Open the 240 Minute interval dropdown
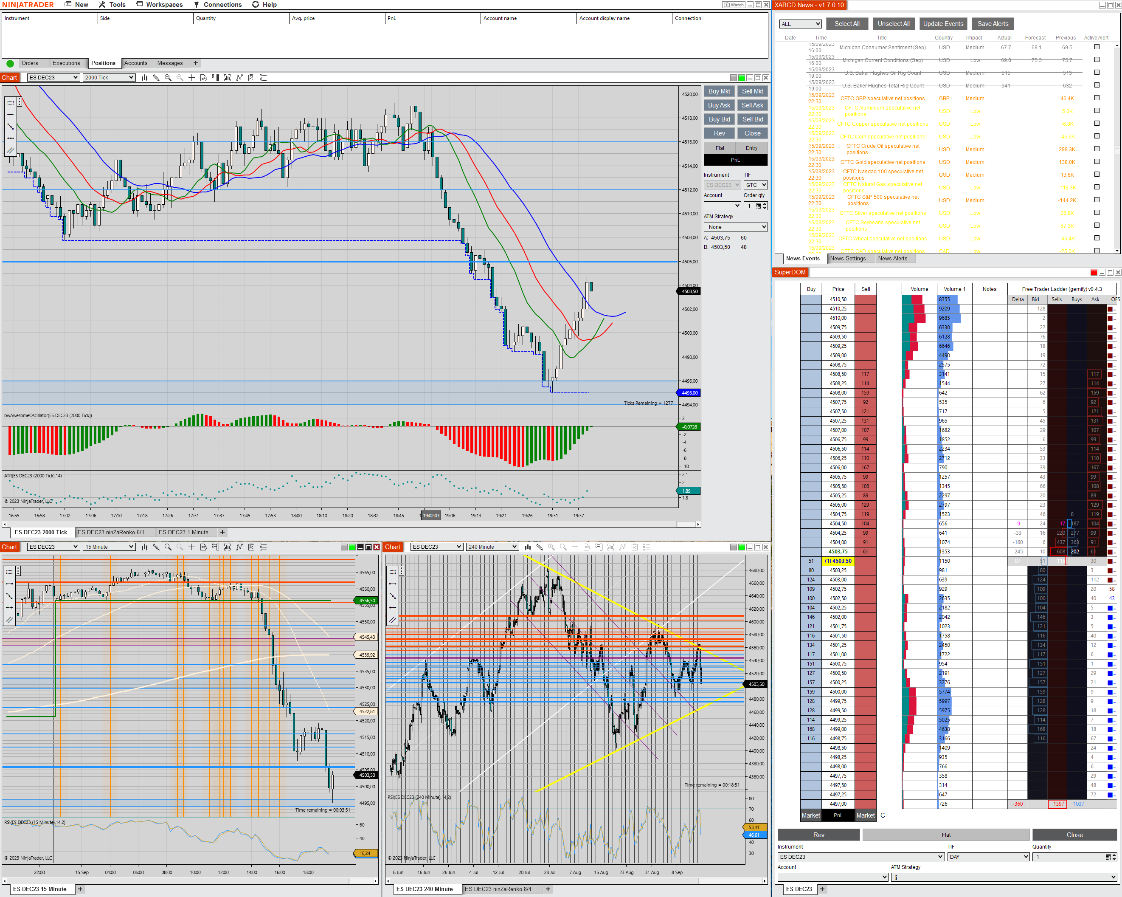 coord(492,547)
